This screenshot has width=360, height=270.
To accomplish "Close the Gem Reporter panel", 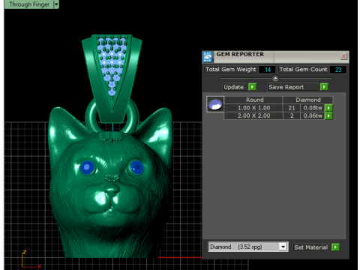I will point(343,56).
